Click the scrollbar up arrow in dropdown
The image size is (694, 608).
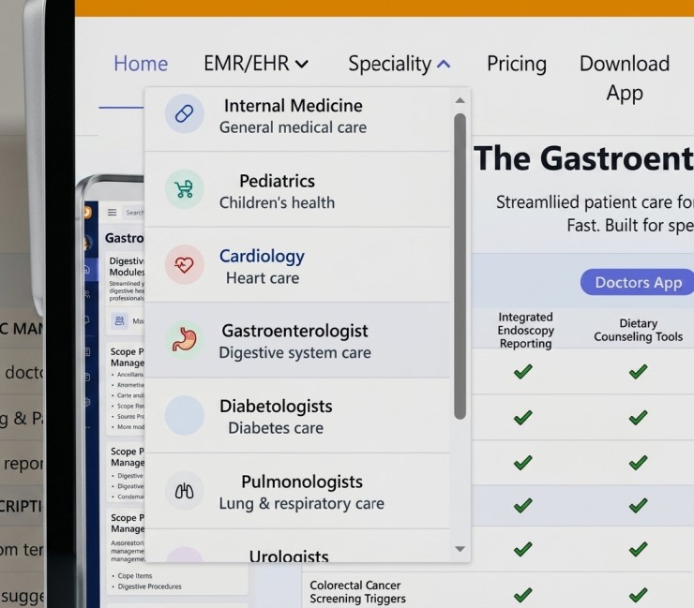click(x=460, y=100)
